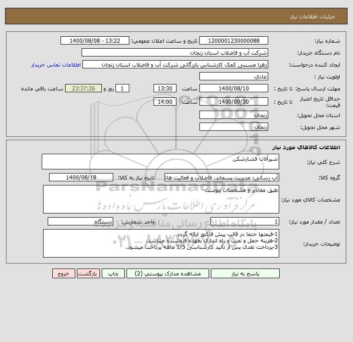The width and height of the screenshot is (353, 342).
Task: Click the تعداد / مقدار مورد نیاز label
Action: tap(314, 222)
